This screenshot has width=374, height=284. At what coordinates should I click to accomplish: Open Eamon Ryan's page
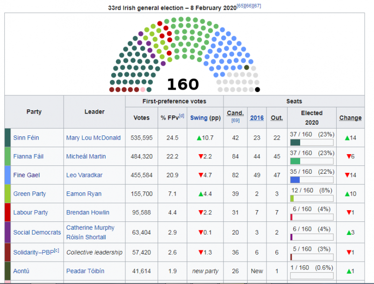pos(84,194)
